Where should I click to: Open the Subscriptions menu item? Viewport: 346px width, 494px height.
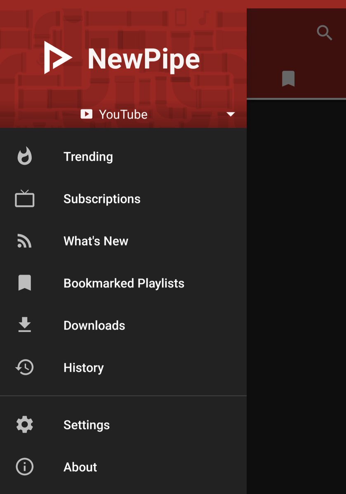coord(123,199)
